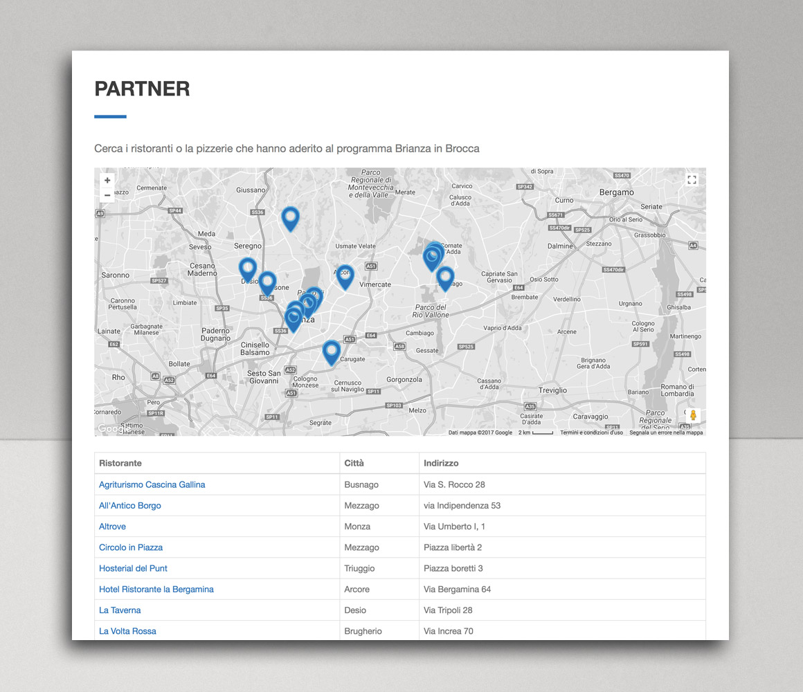Open Hotel Ristorante la Bergamina link
Image resolution: width=803 pixels, height=692 pixels.
(156, 590)
